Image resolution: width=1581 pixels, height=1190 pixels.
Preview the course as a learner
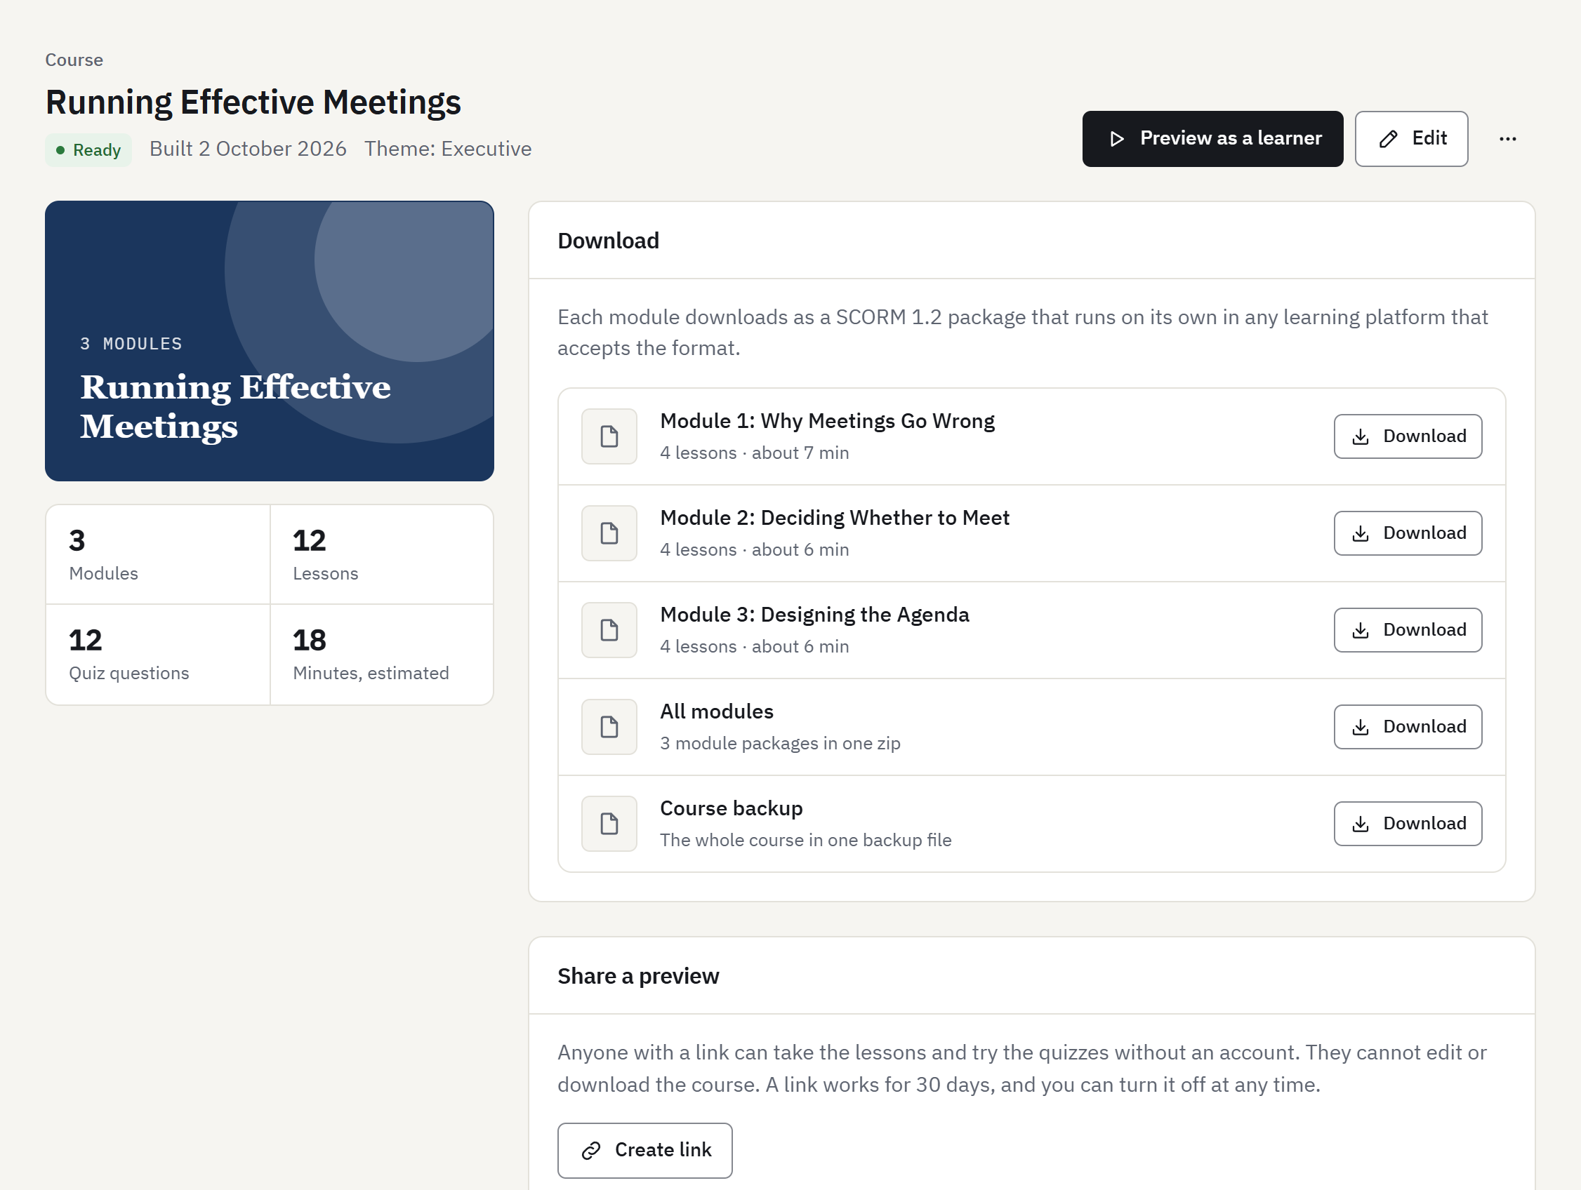[x=1212, y=138]
